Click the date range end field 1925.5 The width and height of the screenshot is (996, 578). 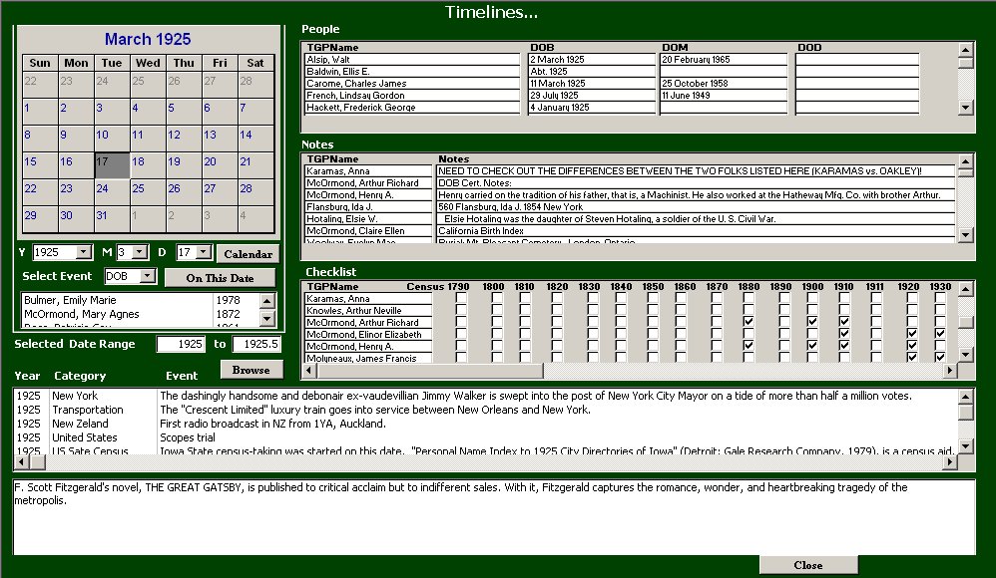[x=256, y=344]
